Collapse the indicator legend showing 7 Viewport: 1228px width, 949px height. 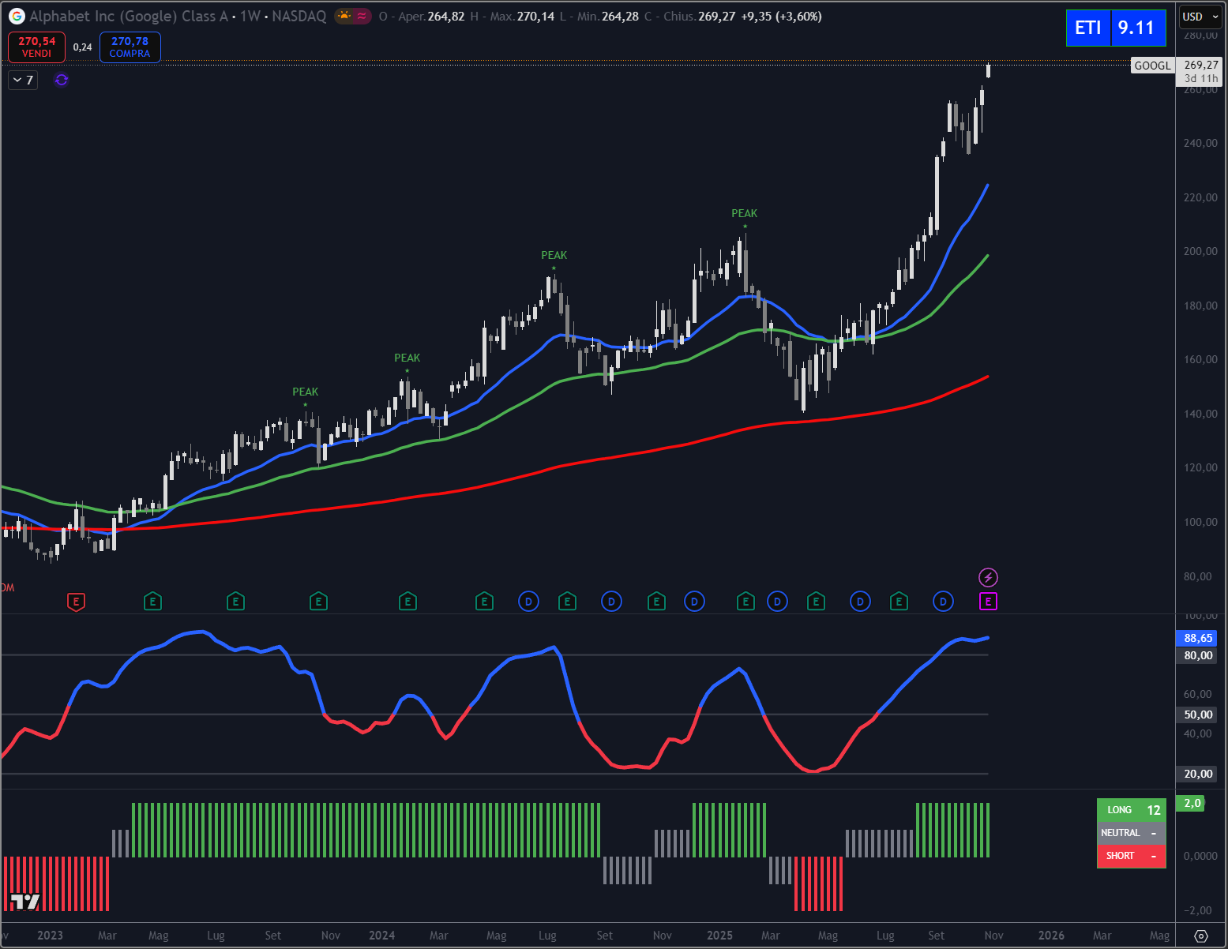23,80
